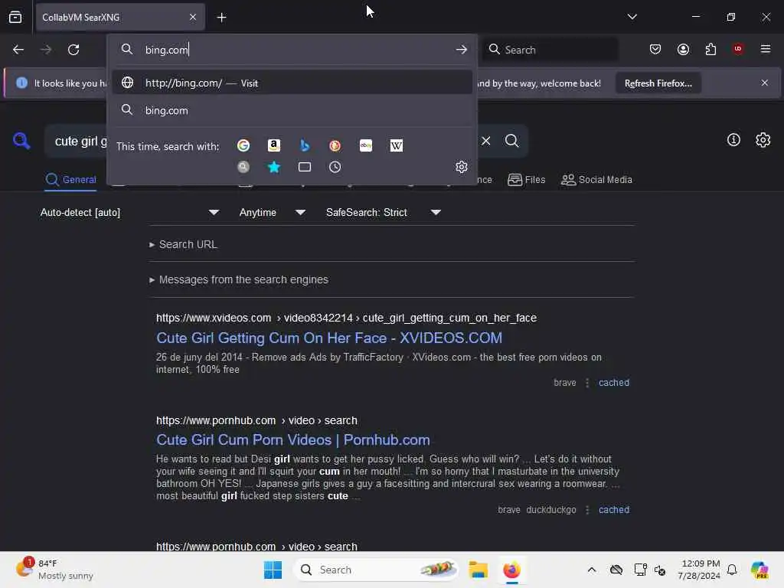Open Firefox account icon

[683, 49]
